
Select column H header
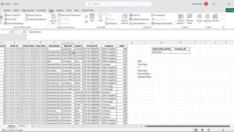(x=92, y=43)
